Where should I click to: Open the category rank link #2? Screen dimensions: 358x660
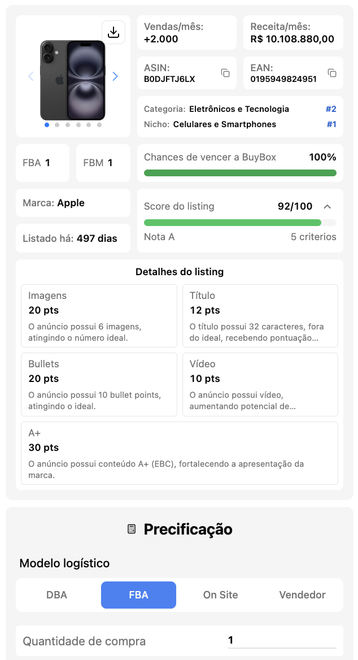pos(330,108)
